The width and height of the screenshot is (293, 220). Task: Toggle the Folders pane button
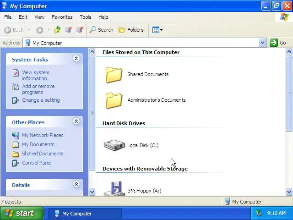pyautogui.click(x=131, y=30)
